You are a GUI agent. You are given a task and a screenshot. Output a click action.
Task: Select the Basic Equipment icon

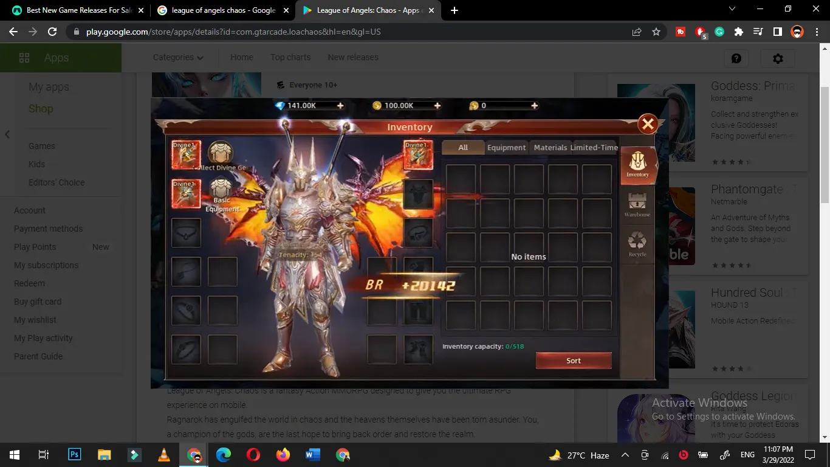221,196
